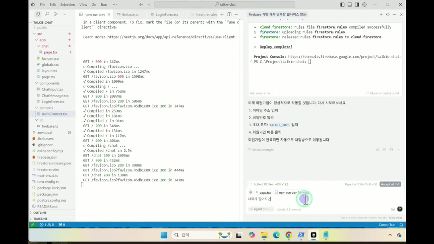The image size is (434, 244).
Task: Attach an image to the chat
Action: coord(393,209)
